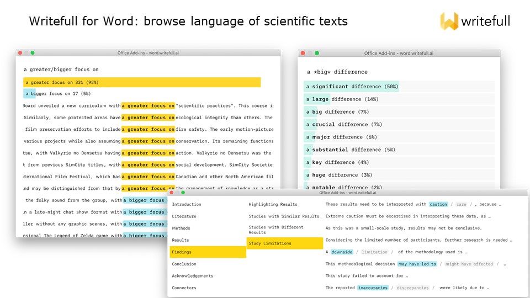Click the 'a *big* difference' query field
Image resolution: width=530 pixels, height=298 pixels.
point(337,72)
